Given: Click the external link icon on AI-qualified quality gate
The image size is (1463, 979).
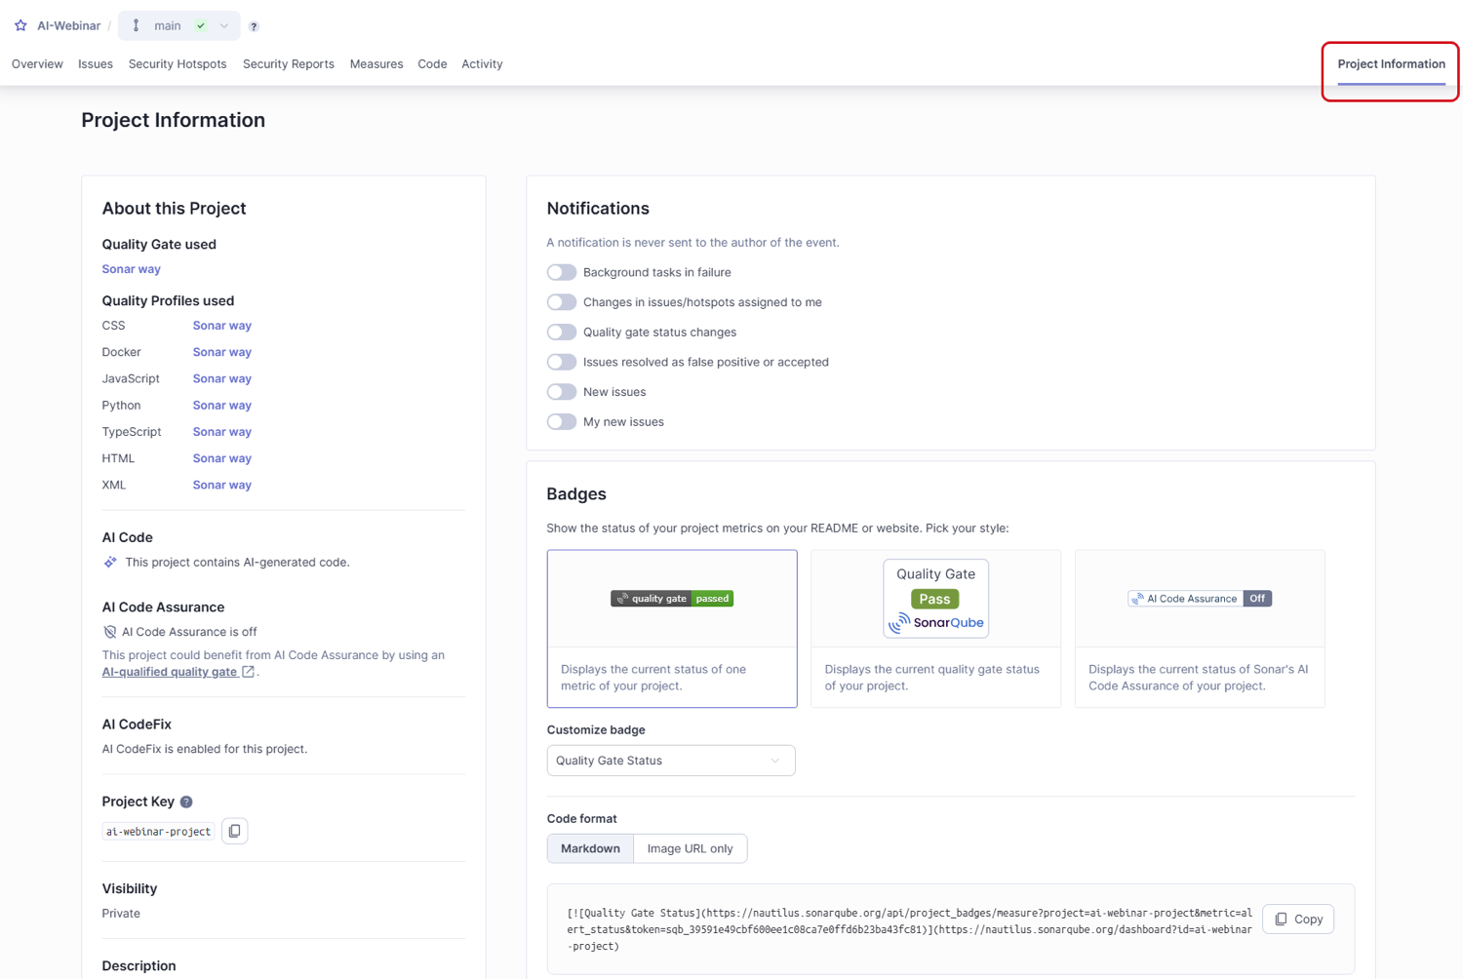Looking at the screenshot, I should click(x=247, y=671).
